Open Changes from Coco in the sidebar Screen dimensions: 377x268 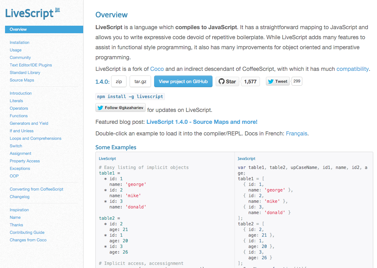click(28, 240)
